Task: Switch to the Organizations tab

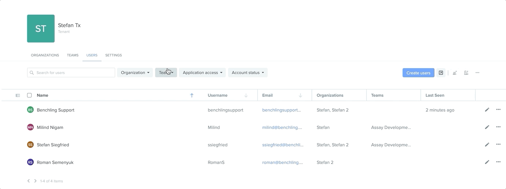Action: click(x=45, y=55)
